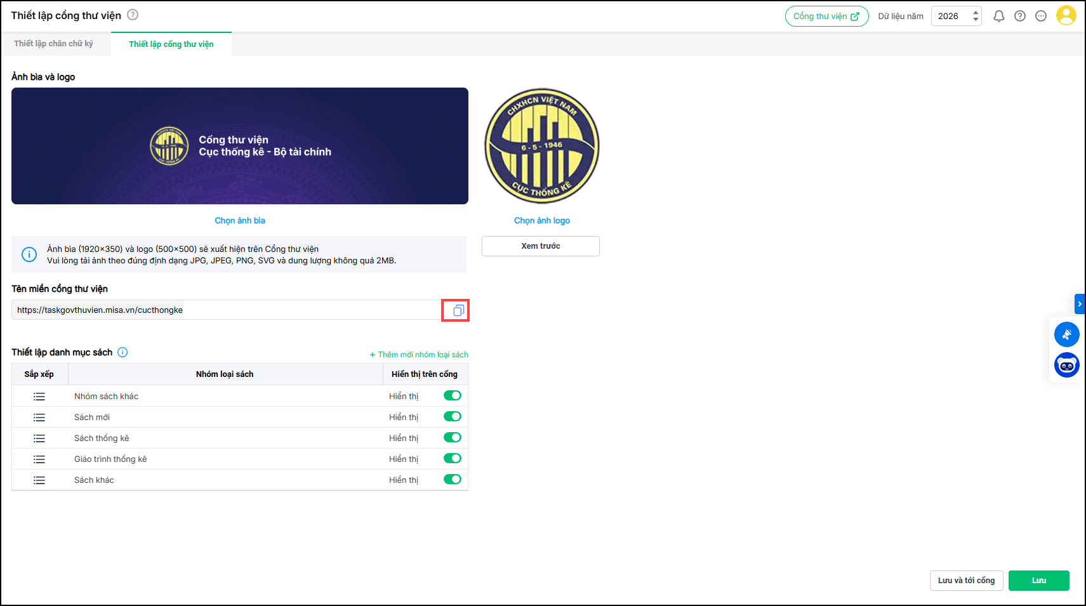Open the chat bubble icon in top bar
The height and width of the screenshot is (606, 1086).
coord(1041,16)
